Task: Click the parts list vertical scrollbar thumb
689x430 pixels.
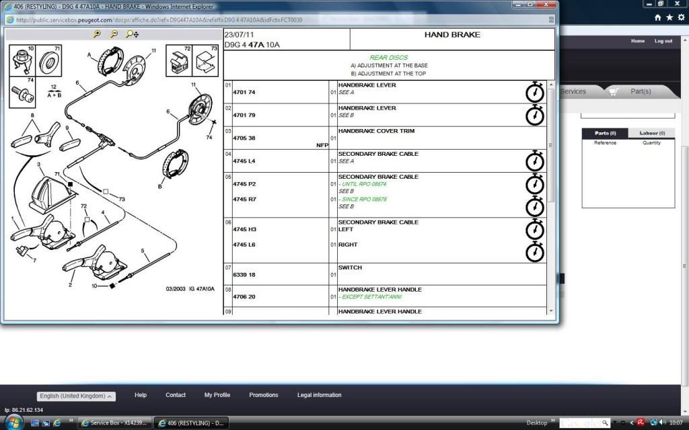Action: (x=551, y=145)
